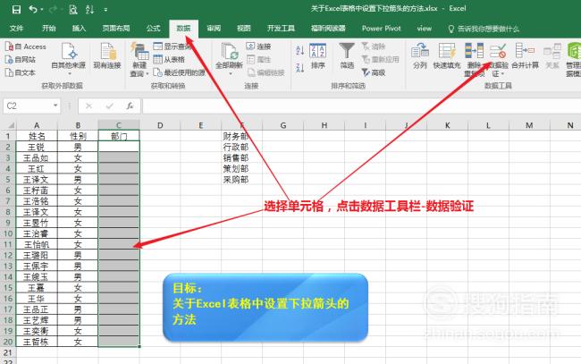Screen dimensions: 581x364
Task: Click the Save icon in quick access toolbar
Action: [16, 9]
